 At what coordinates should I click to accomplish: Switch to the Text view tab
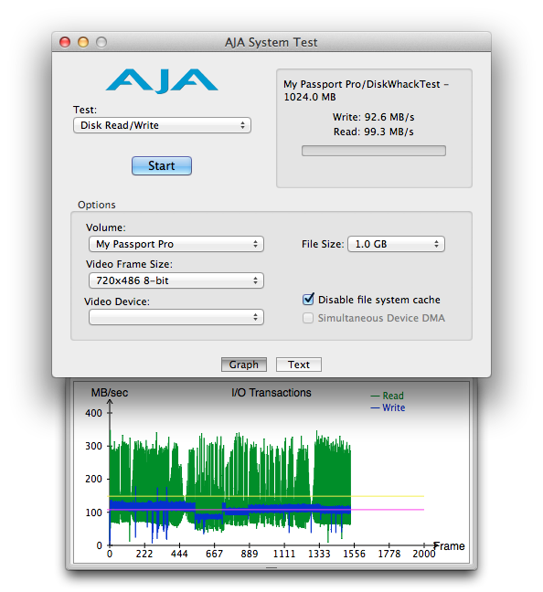[299, 365]
